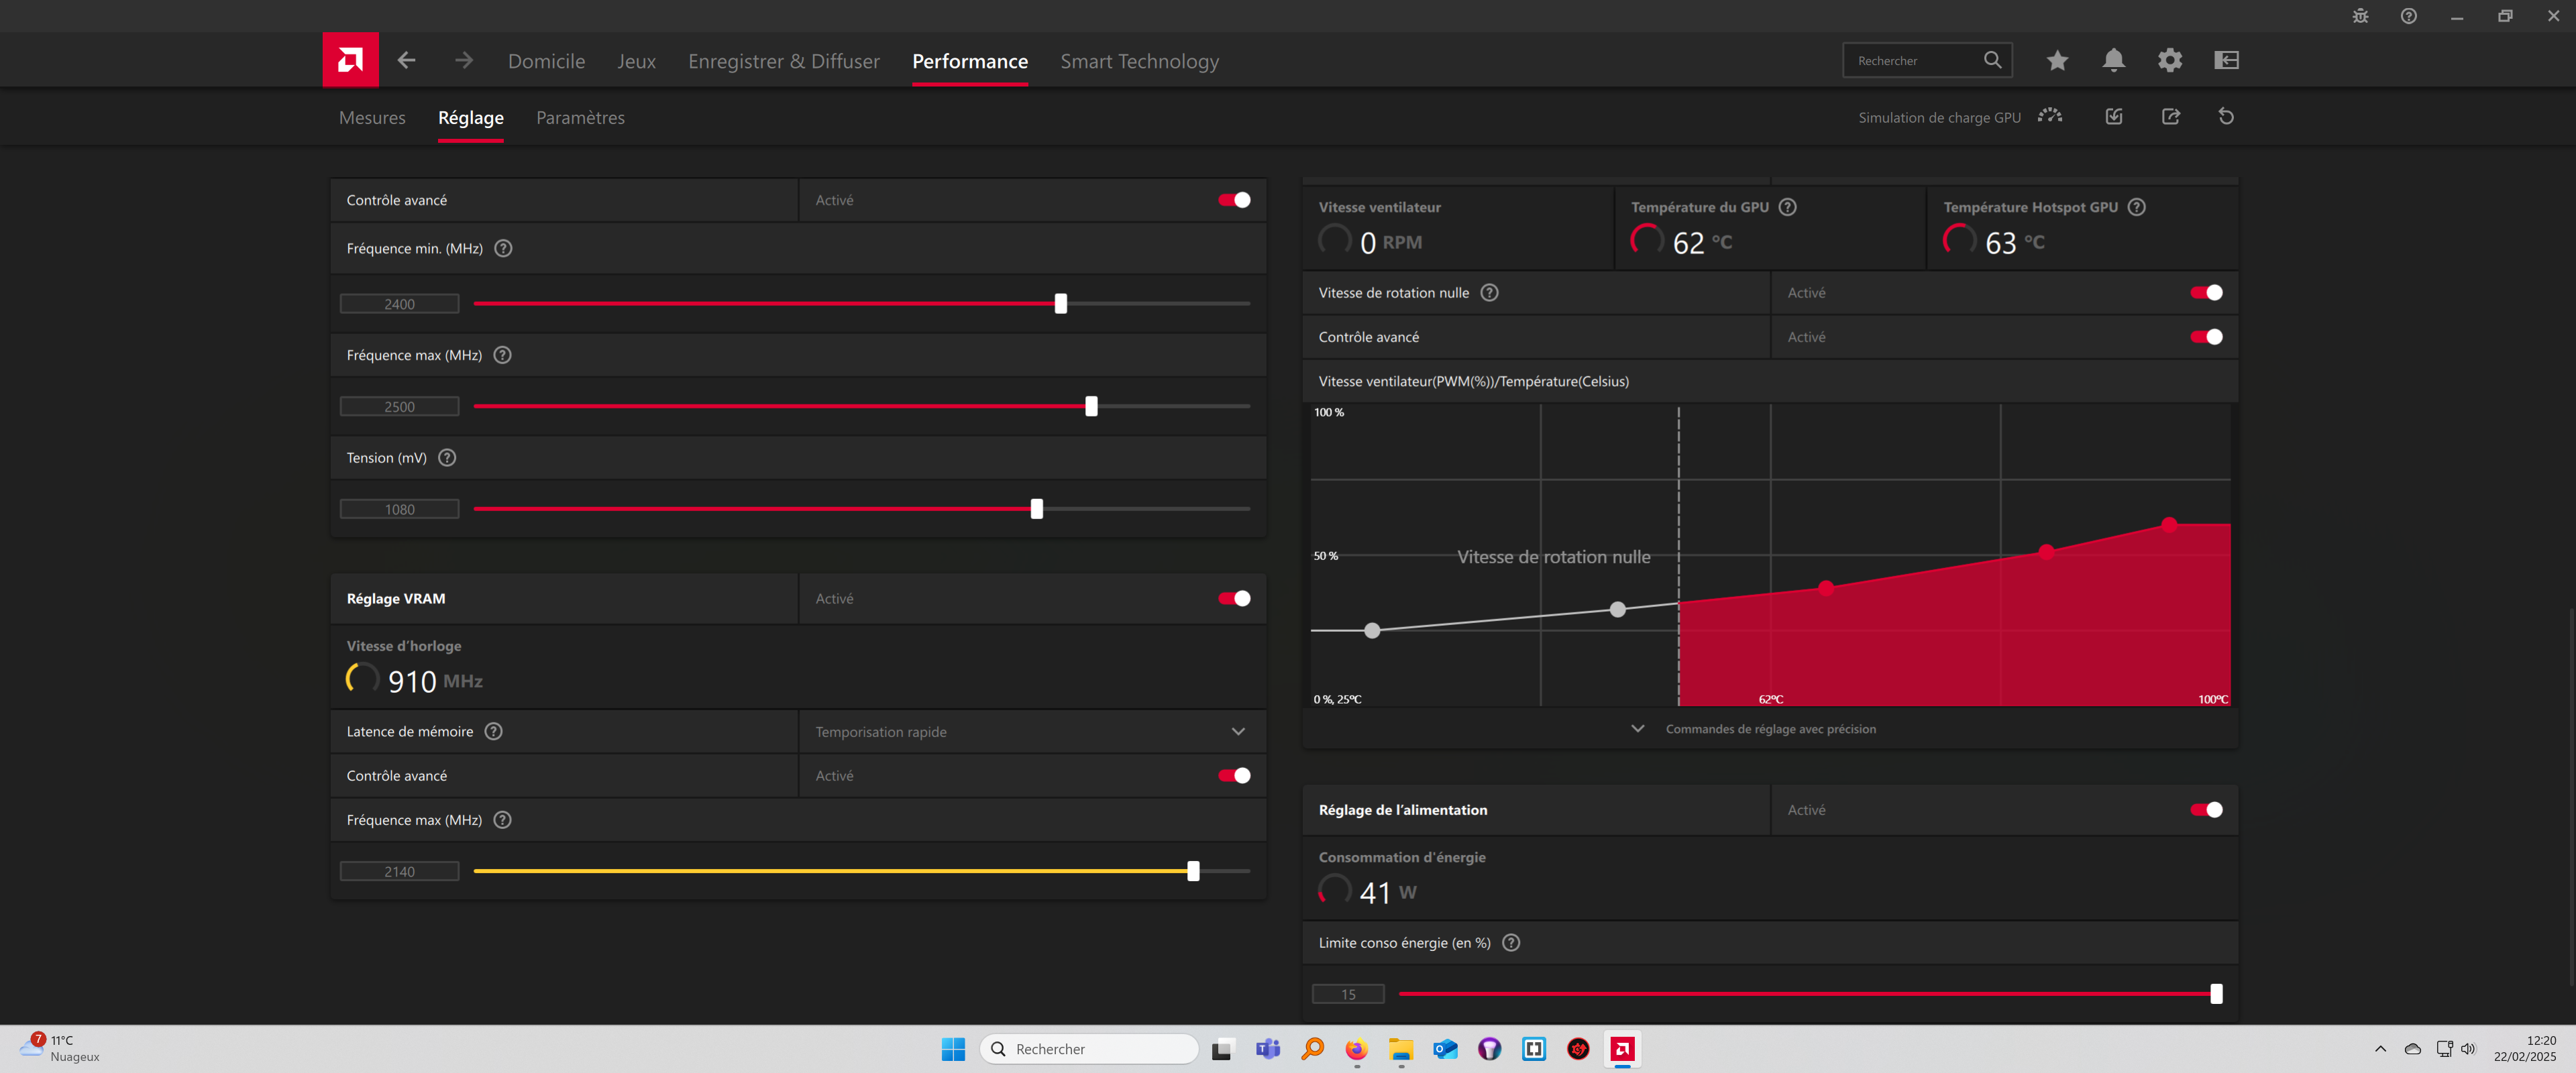Open the Smart Technology menu

coord(1139,61)
